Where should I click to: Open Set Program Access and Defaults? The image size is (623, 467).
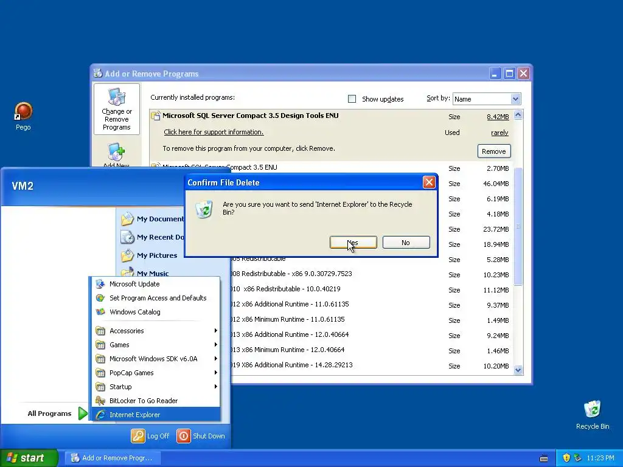(156, 298)
